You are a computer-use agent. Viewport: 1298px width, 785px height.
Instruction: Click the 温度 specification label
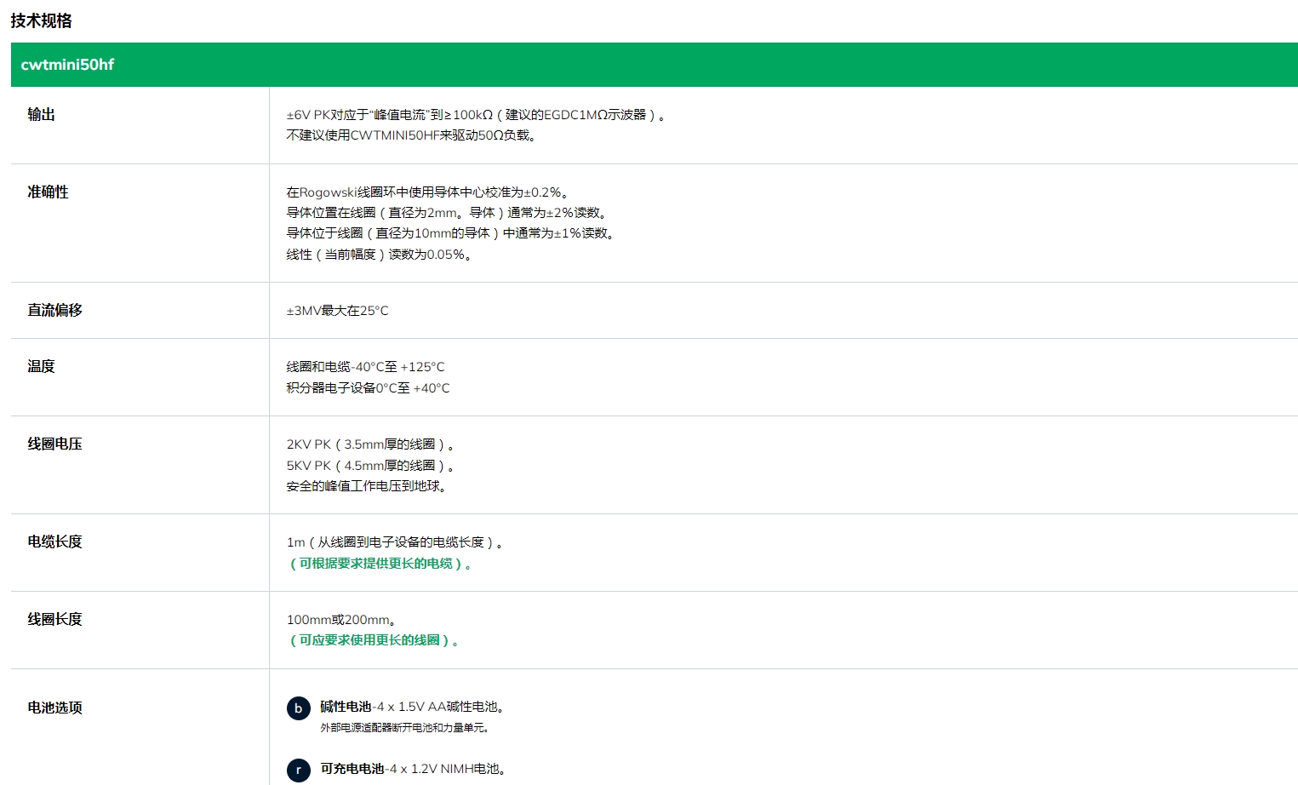click(x=40, y=366)
